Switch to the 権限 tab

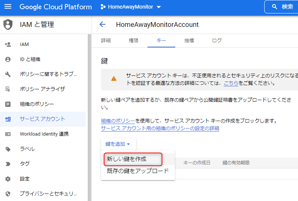(134, 40)
